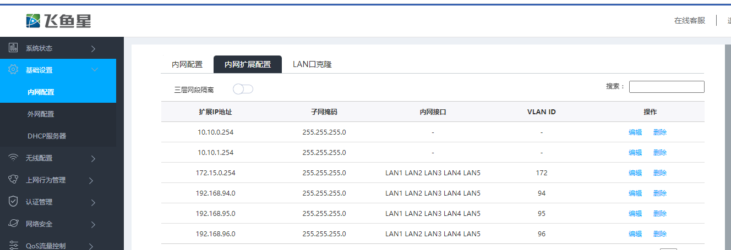Click the 搜索 input field
731x250 pixels.
[x=667, y=87]
